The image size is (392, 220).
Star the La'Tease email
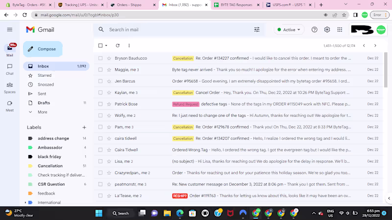point(109,196)
